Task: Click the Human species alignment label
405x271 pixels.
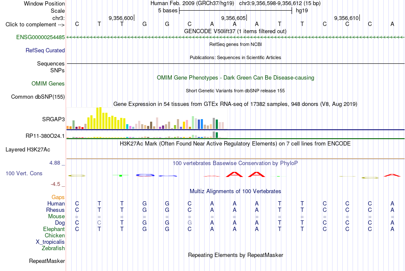Action: [x=56, y=203]
